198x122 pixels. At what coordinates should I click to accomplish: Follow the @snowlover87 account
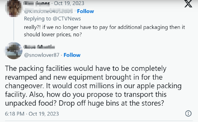coord(72,55)
